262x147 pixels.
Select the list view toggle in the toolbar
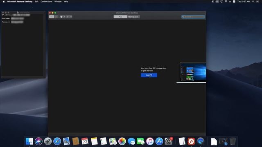tap(56, 17)
